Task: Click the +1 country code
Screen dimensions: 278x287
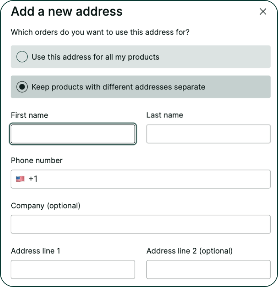Action: 33,179
